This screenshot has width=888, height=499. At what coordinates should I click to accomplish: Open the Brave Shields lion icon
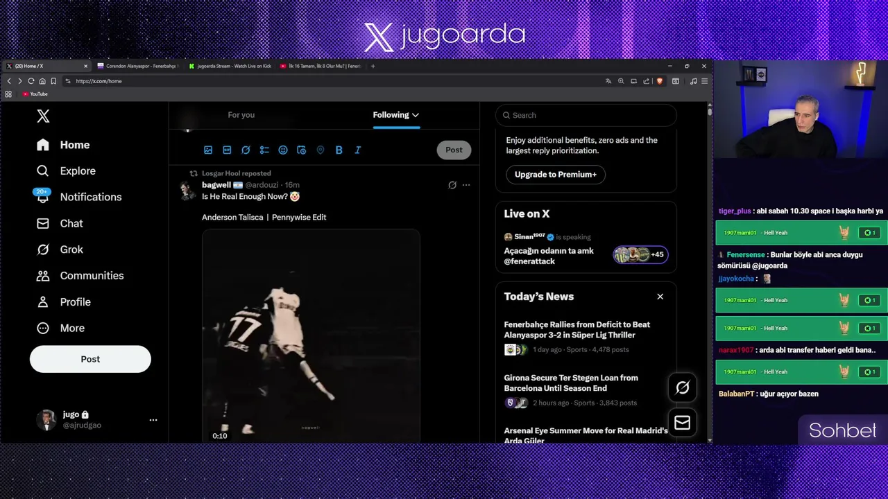[x=659, y=81]
